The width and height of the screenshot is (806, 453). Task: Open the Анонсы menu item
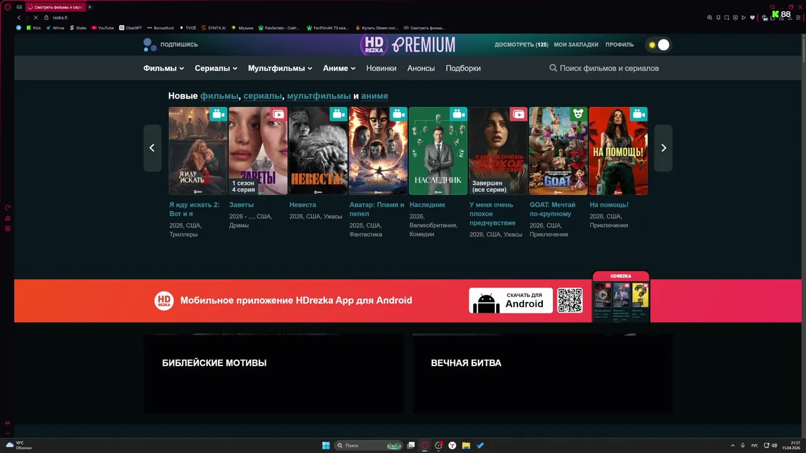coord(421,68)
